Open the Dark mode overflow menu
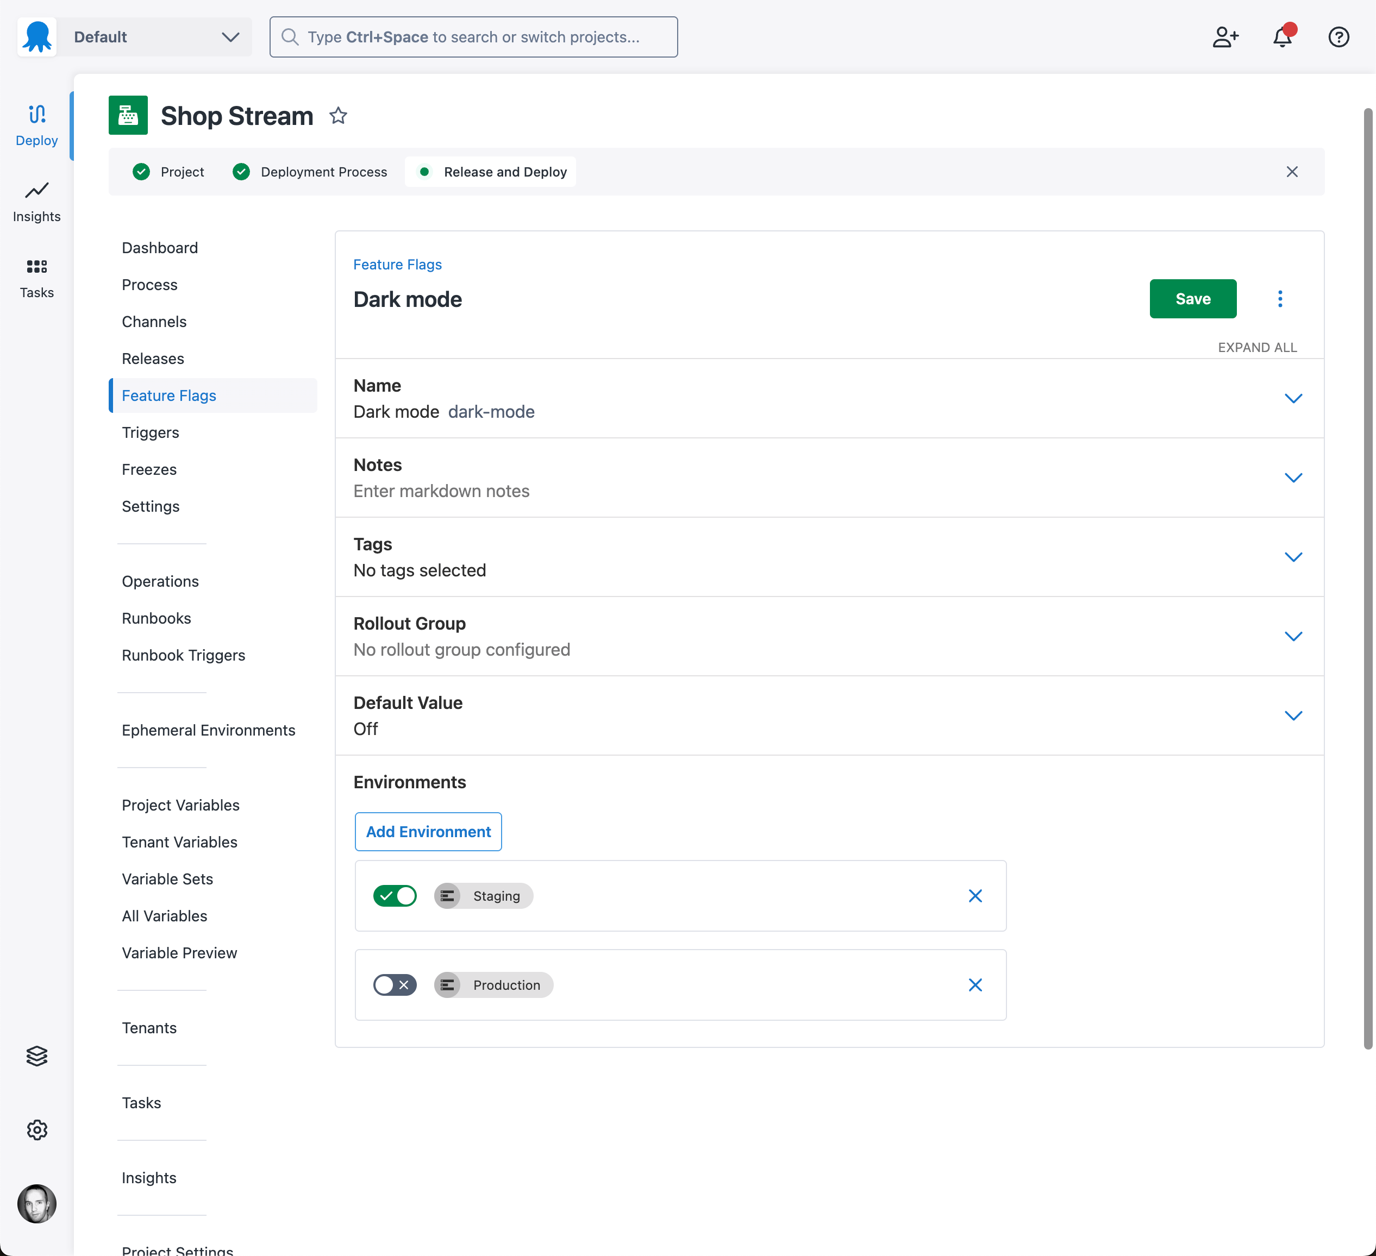Image resolution: width=1376 pixels, height=1256 pixels. 1280,299
